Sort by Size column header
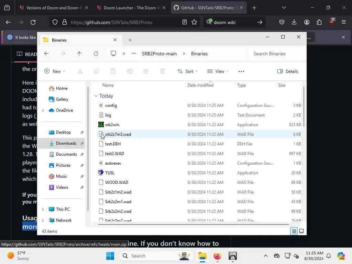The image size is (352, 264). click(282, 85)
